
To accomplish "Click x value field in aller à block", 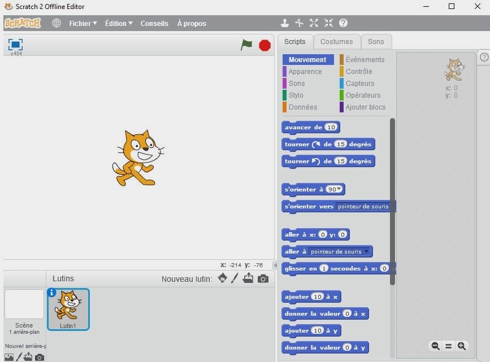I will [323, 234].
